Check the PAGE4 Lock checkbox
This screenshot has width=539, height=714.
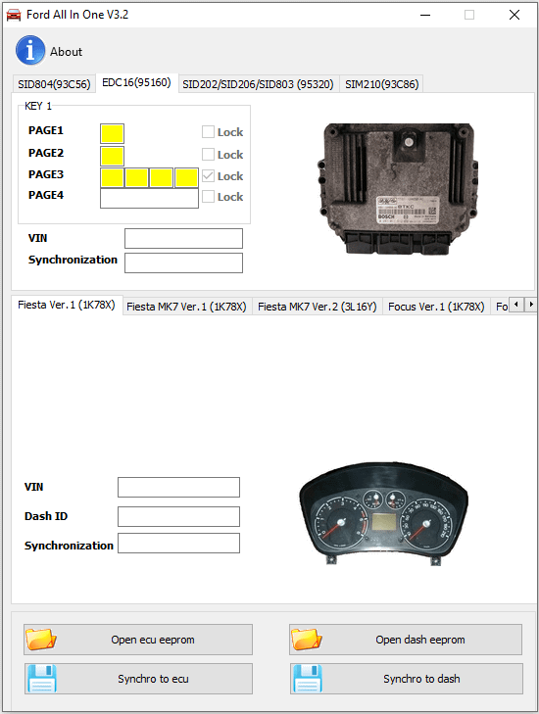(x=208, y=197)
